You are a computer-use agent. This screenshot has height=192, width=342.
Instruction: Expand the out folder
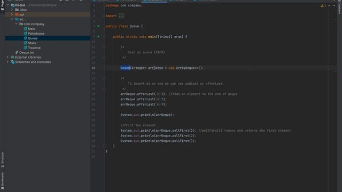pyautogui.click(x=12, y=14)
